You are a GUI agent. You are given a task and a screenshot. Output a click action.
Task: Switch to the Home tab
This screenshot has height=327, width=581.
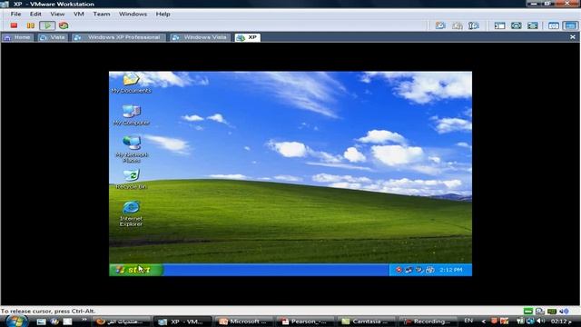tap(17, 37)
